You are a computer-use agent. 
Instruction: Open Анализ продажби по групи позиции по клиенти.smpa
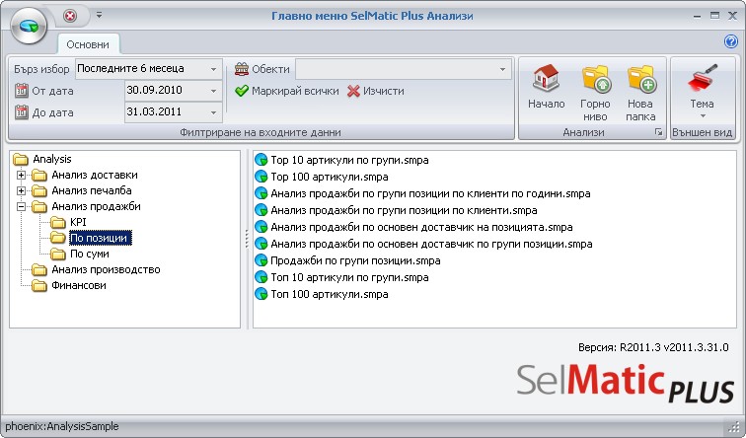404,210
